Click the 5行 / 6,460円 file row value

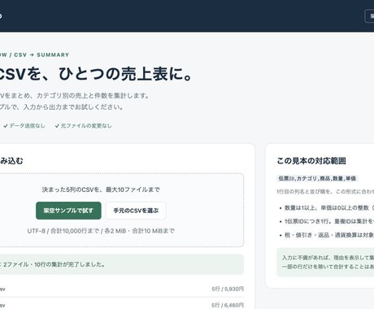[x=228, y=305]
